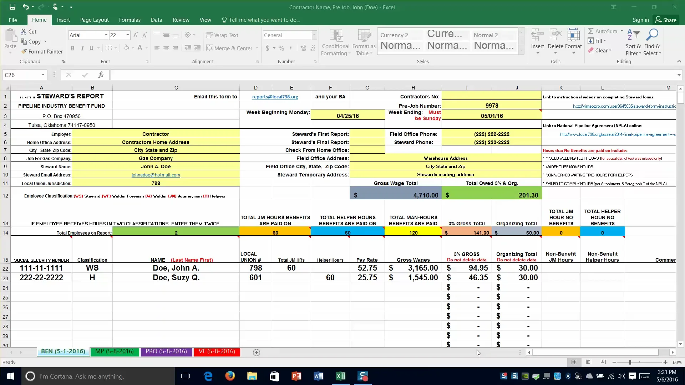
Task: Open the number format General dropdown
Action: pos(314,35)
